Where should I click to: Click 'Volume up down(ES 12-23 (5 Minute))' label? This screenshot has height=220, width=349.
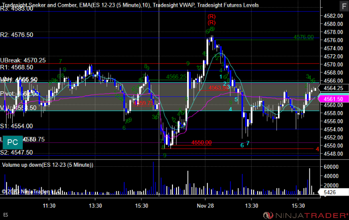point(48,165)
